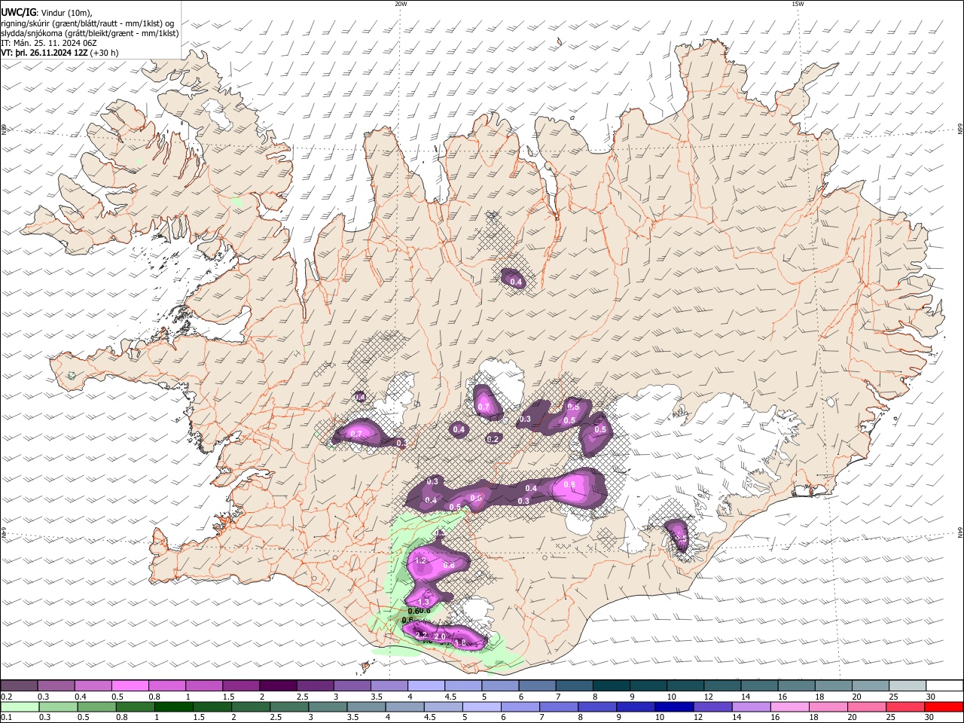964x723 pixels.
Task: Click the '2.2' precipitation value on map
Action: point(421,635)
